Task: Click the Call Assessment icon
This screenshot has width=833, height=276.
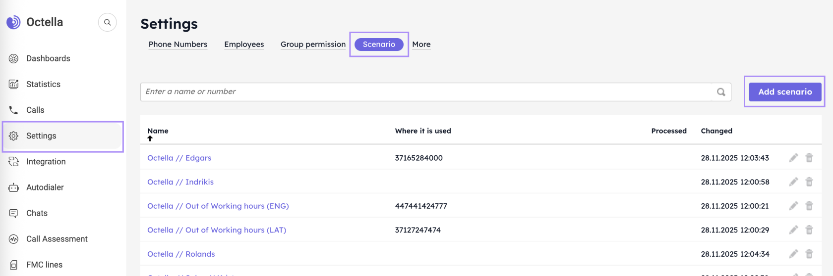Action: (14, 239)
